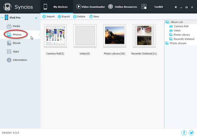Click the Toolkit grid icon

[144, 6]
